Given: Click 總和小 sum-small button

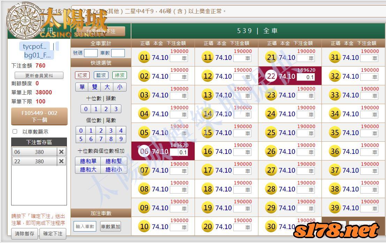Looking at the screenshot, I should (x=114, y=170).
